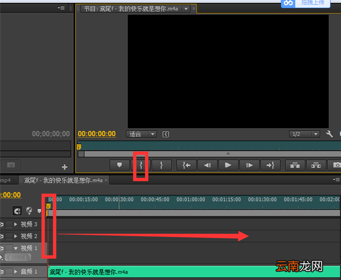Click the Extract button
Viewport: 341px width, 280px height.
coord(316,165)
